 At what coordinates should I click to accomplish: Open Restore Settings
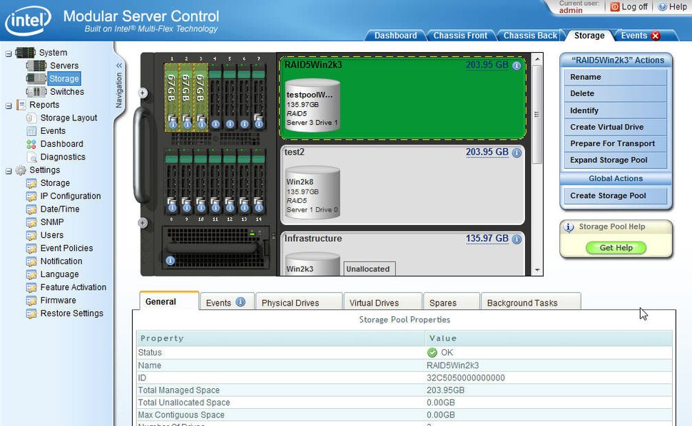(72, 313)
